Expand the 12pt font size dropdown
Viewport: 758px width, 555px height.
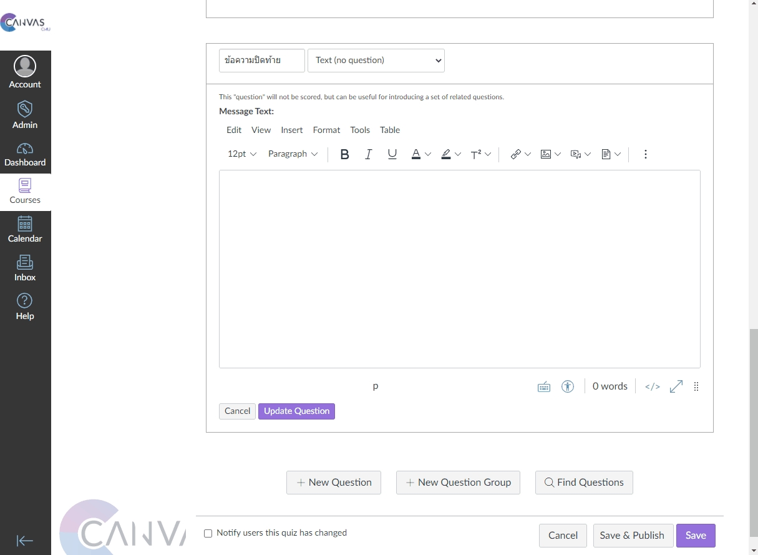pos(241,154)
